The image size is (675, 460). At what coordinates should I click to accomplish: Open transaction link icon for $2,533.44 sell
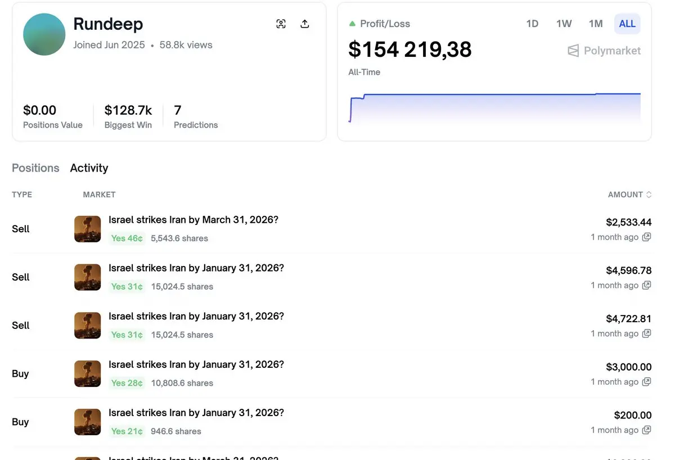coord(647,237)
